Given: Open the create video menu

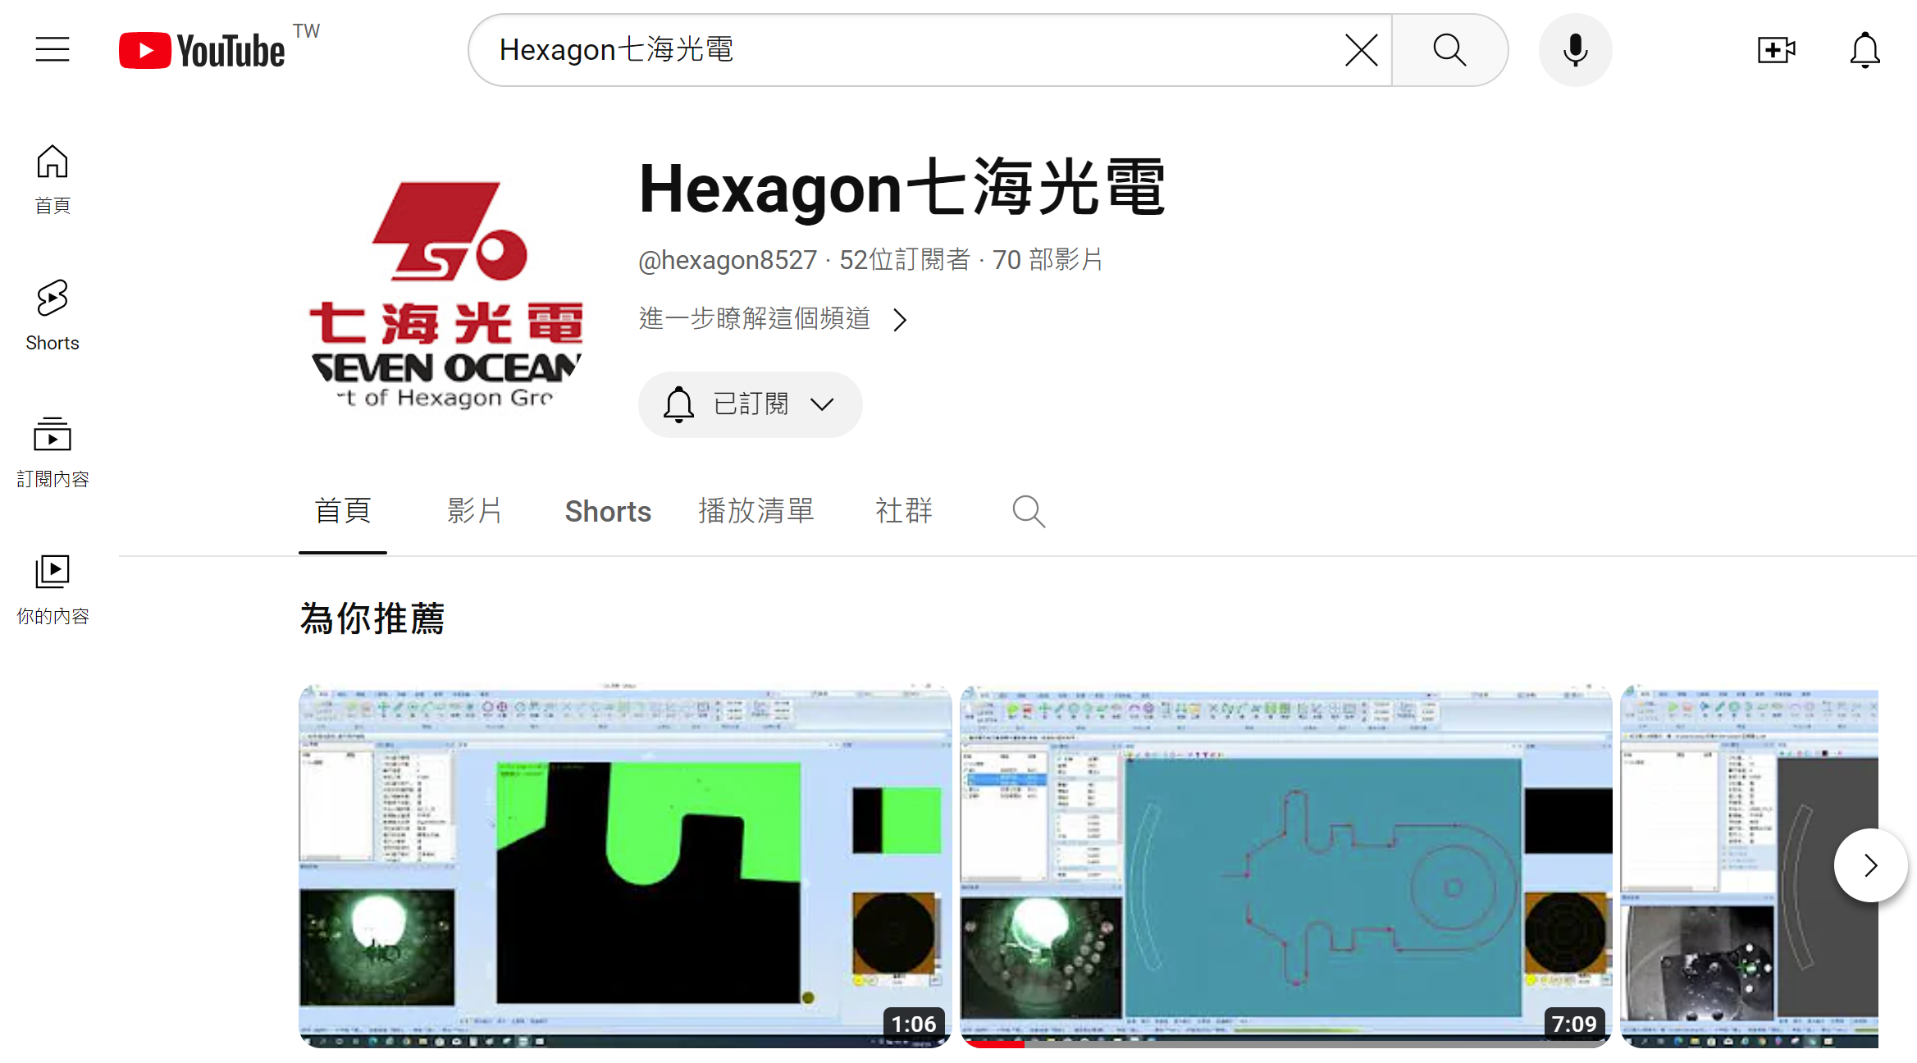Looking at the screenshot, I should [x=1777, y=50].
